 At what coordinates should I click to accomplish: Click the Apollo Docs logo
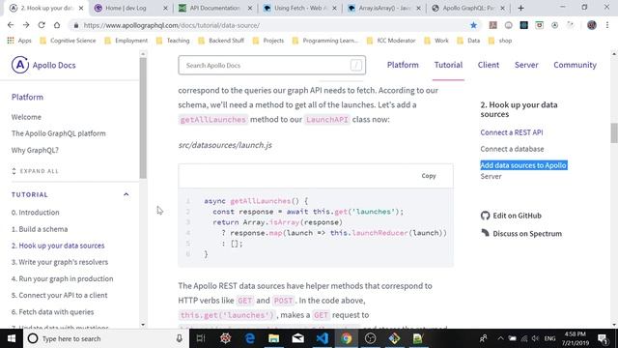tap(43, 65)
